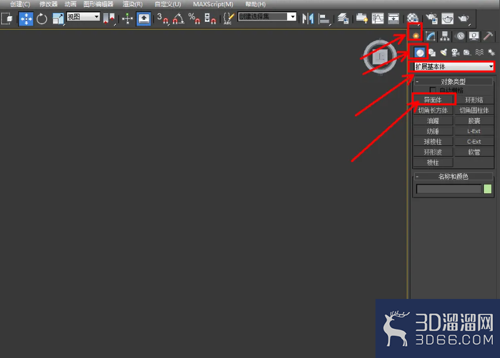Click the object name input field
The height and width of the screenshot is (358, 500).
449,189
